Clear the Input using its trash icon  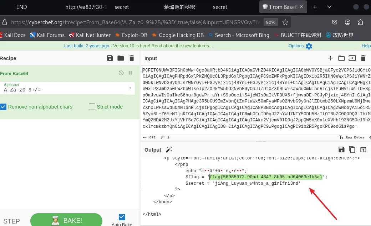click(363, 58)
